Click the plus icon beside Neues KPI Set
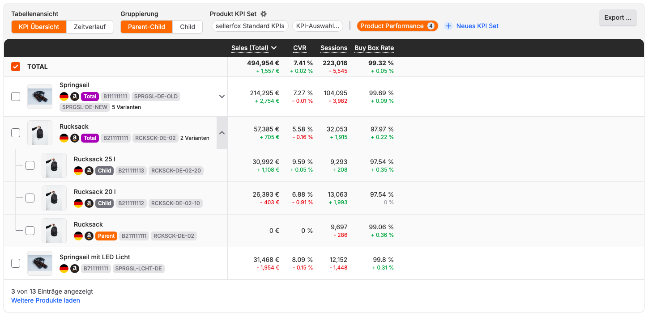648x316 pixels. pyautogui.click(x=448, y=26)
